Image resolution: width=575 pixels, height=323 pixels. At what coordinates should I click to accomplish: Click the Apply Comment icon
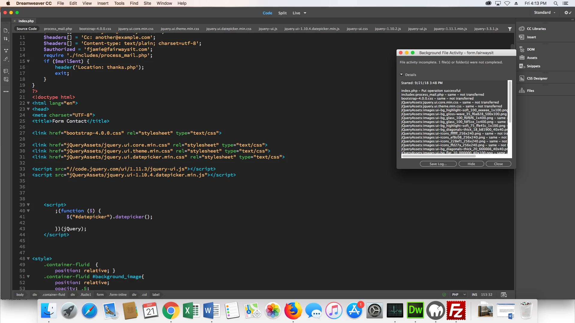(x=6, y=71)
